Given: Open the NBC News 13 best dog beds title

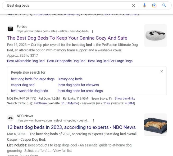Looking at the screenshot, I should click(x=71, y=127).
